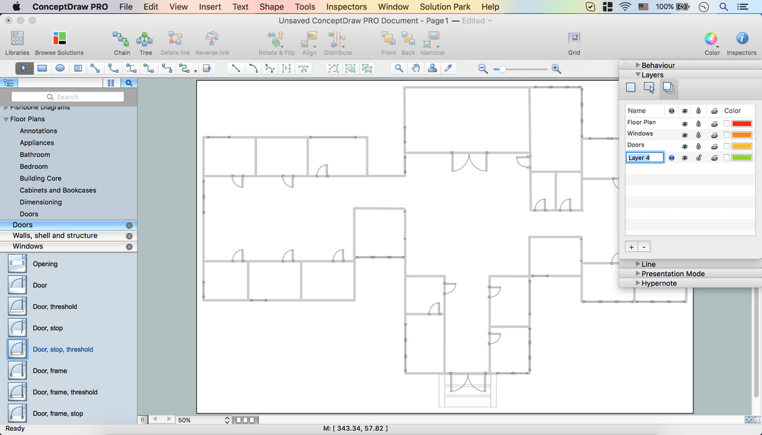Choose the eyedropper tool
Viewport: 762px width, 435px height.
tap(448, 68)
